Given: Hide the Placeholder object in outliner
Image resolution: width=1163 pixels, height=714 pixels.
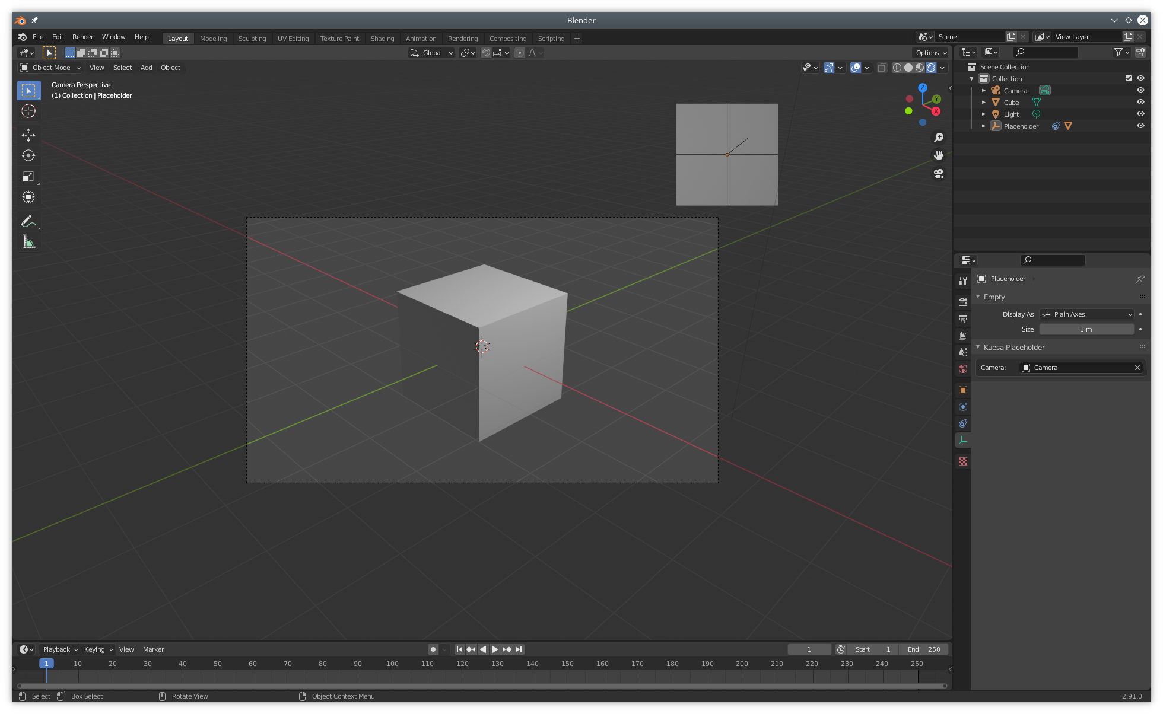Looking at the screenshot, I should [x=1140, y=126].
